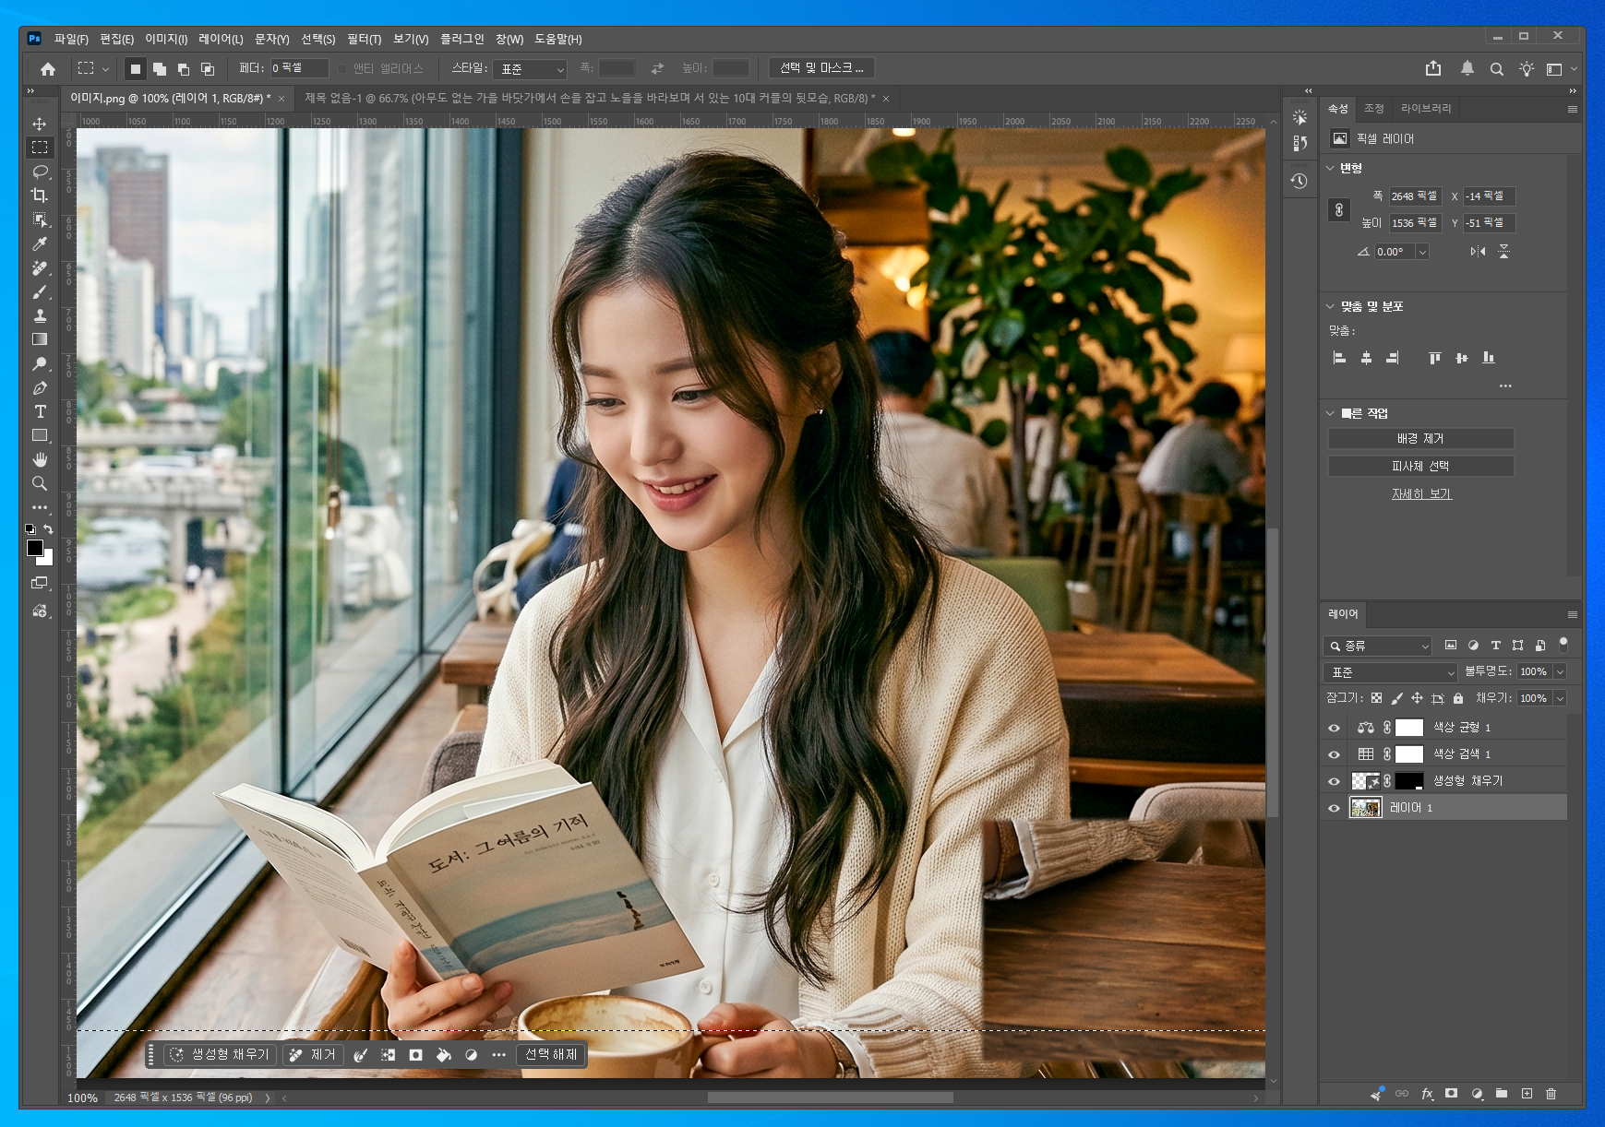
Task: Hide the 레이어 1 layer
Action: 1334,808
